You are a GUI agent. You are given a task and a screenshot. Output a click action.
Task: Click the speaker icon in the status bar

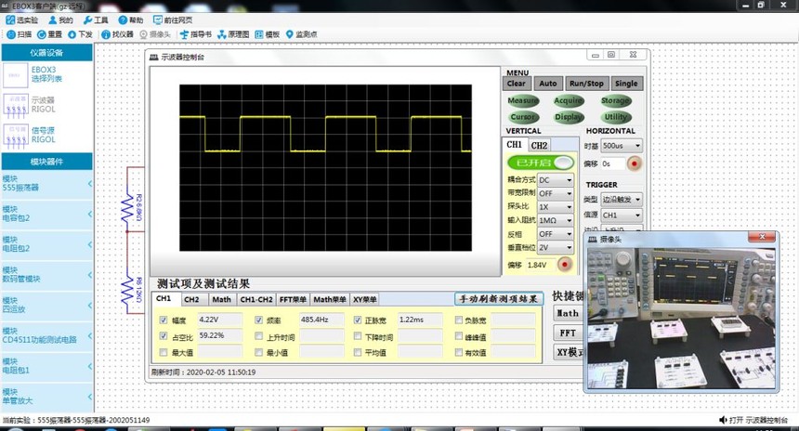click(723, 420)
